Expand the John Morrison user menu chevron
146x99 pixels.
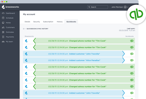[x=128, y=7]
